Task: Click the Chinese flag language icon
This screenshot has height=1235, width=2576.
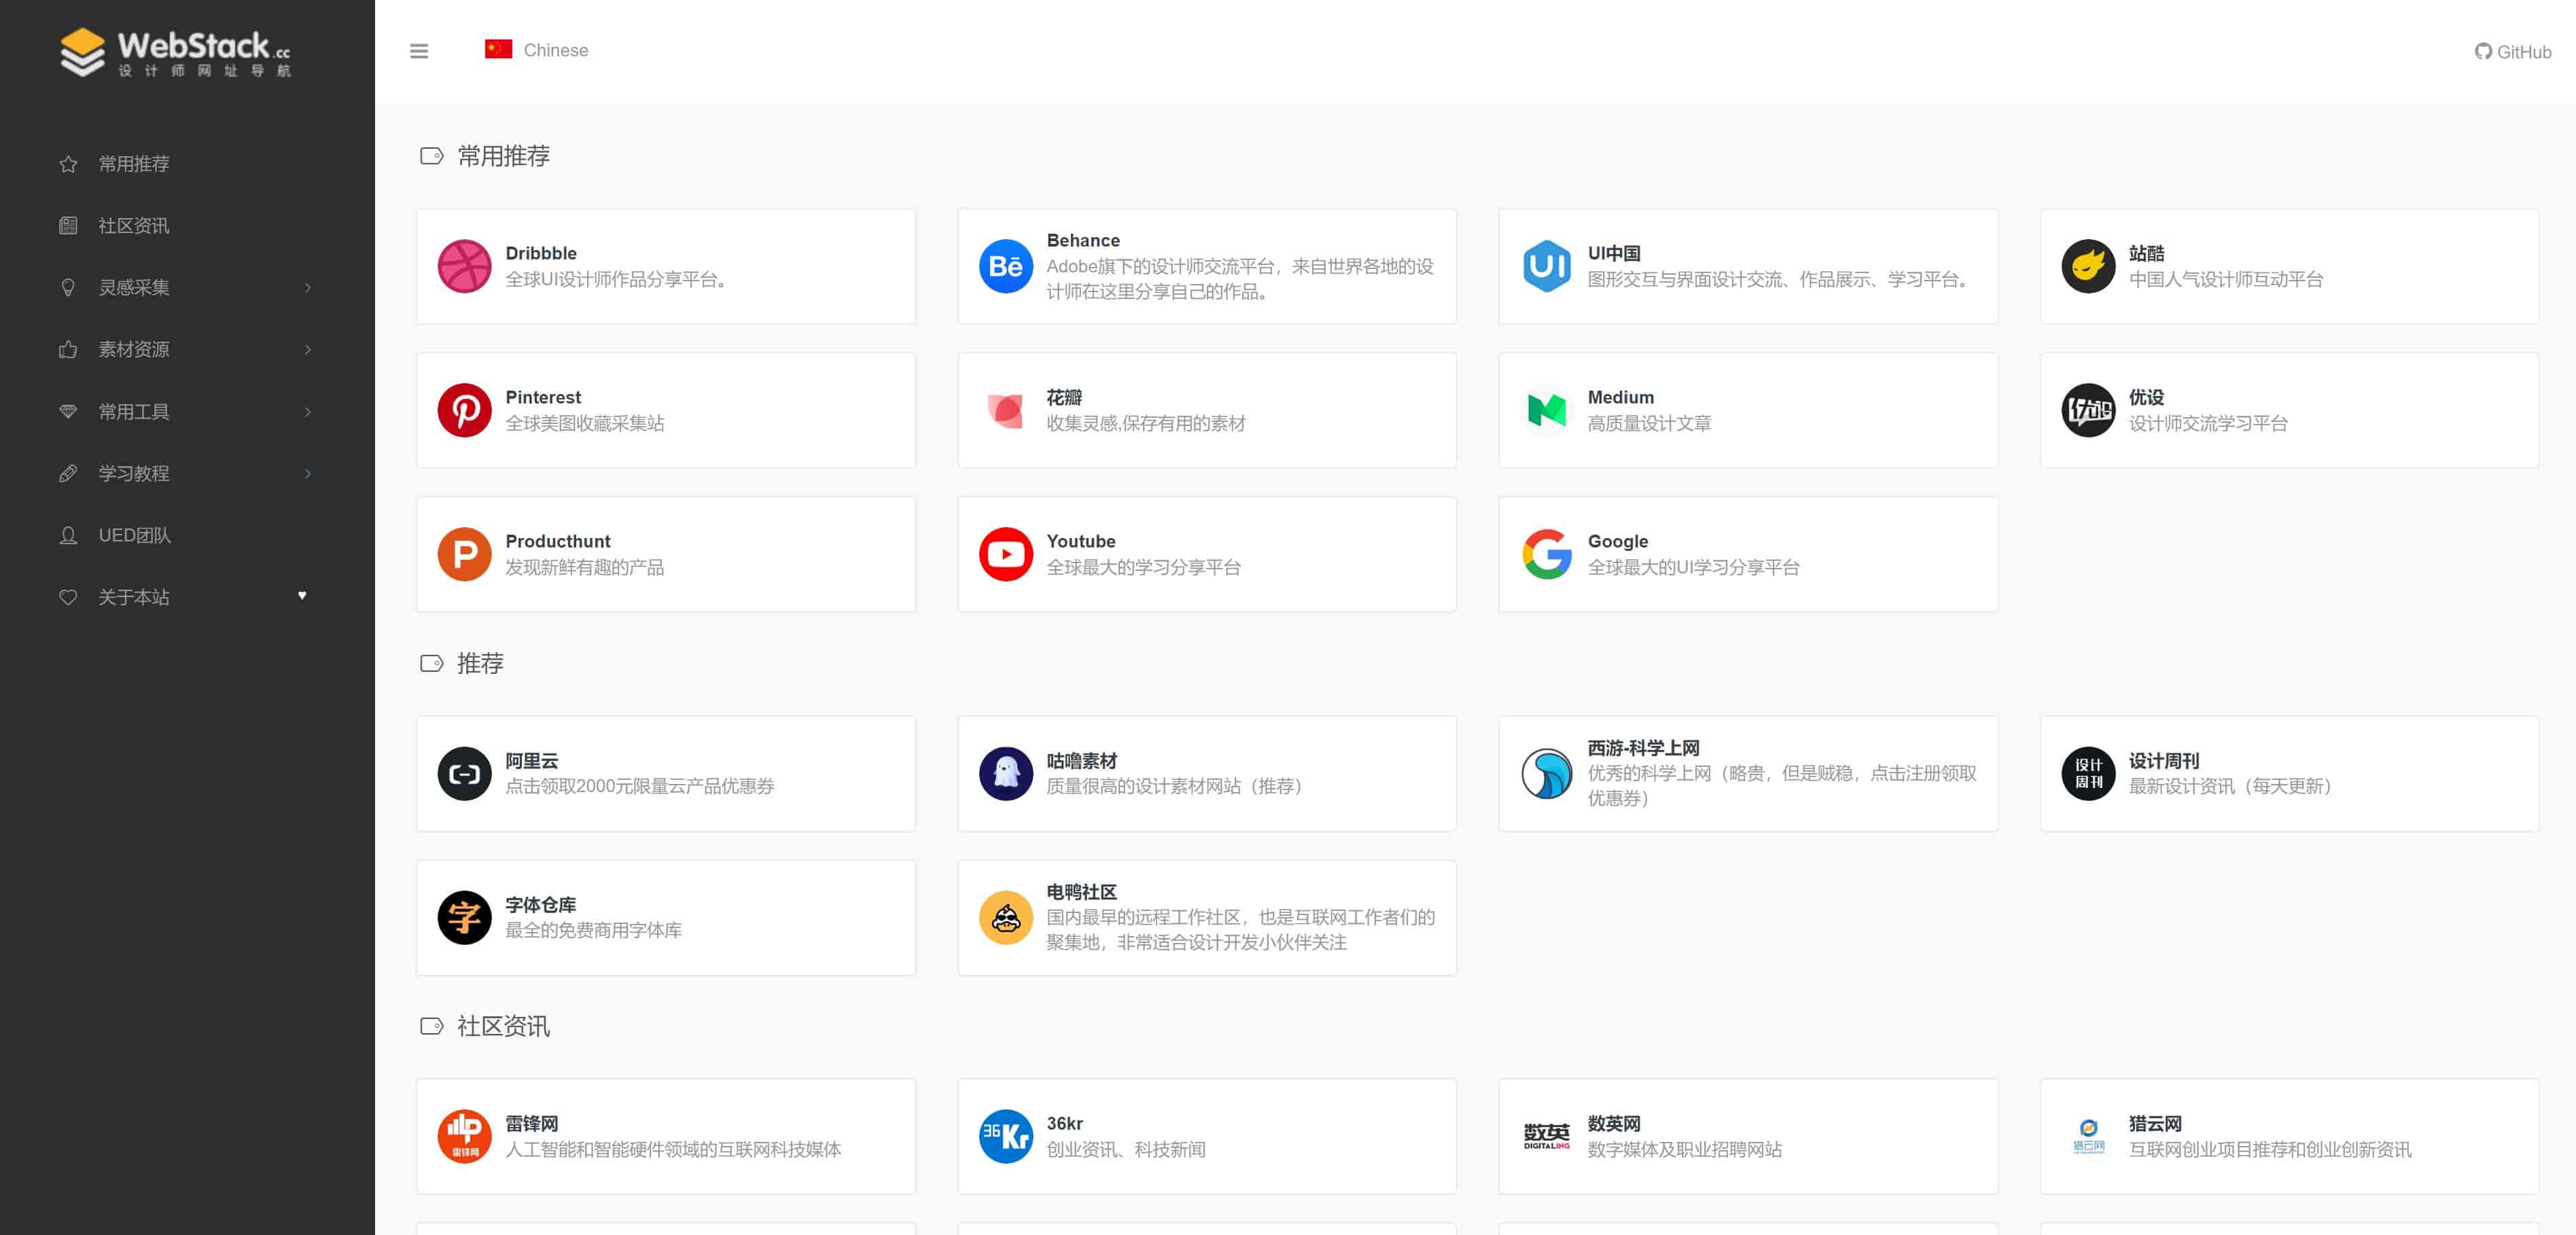Action: [x=498, y=49]
